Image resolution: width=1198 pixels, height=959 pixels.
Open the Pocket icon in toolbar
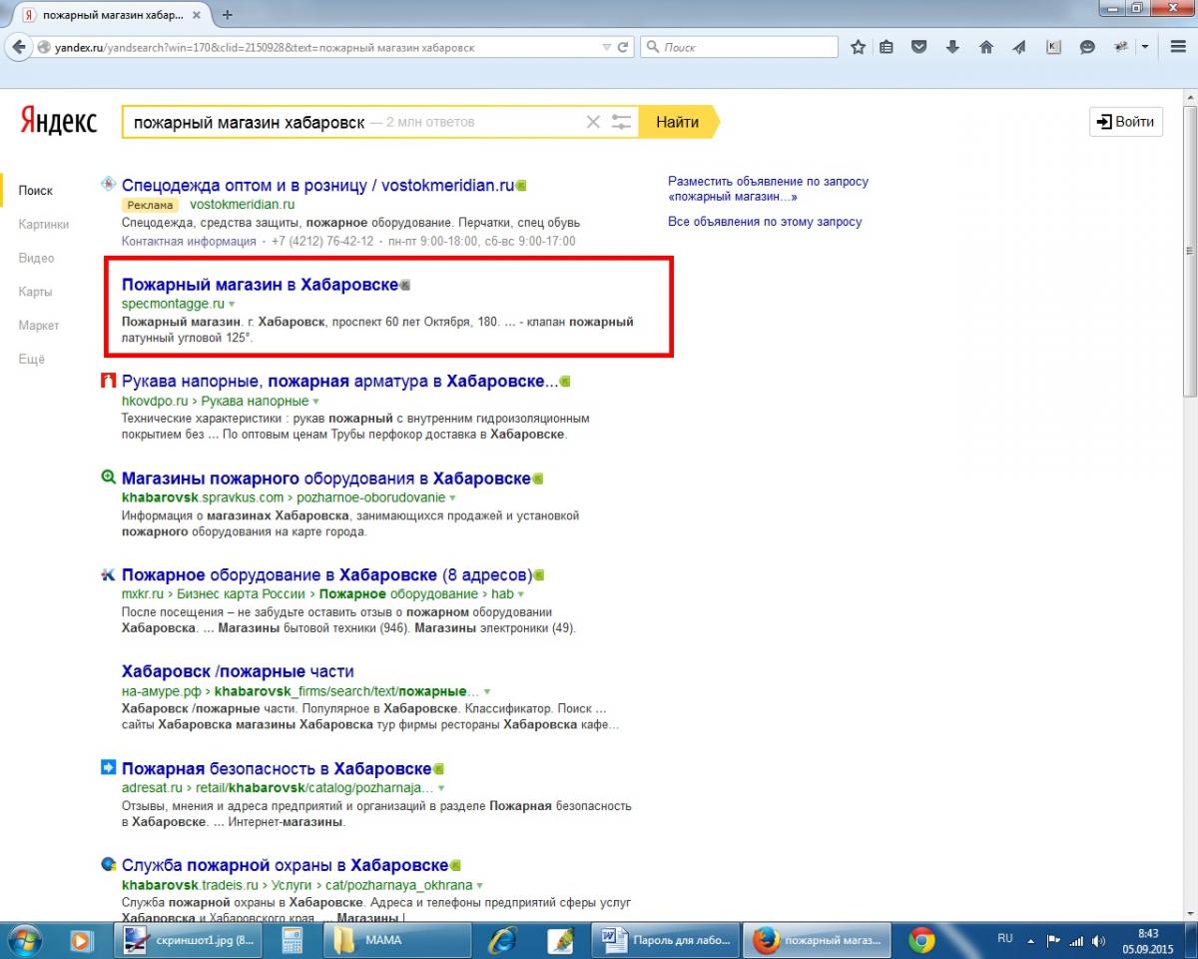pyautogui.click(x=919, y=47)
